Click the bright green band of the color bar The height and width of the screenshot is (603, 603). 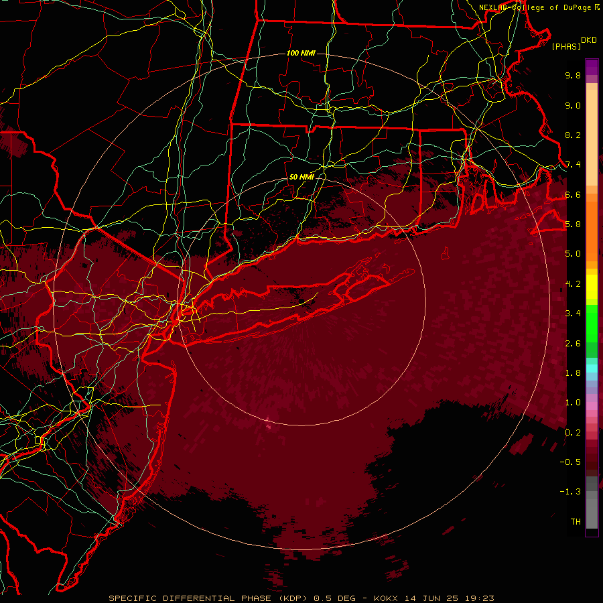coord(592,323)
